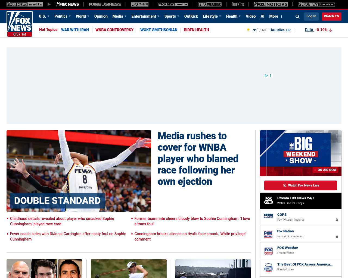
Task: Go to Fox Business network logo
Action: click(105, 4)
